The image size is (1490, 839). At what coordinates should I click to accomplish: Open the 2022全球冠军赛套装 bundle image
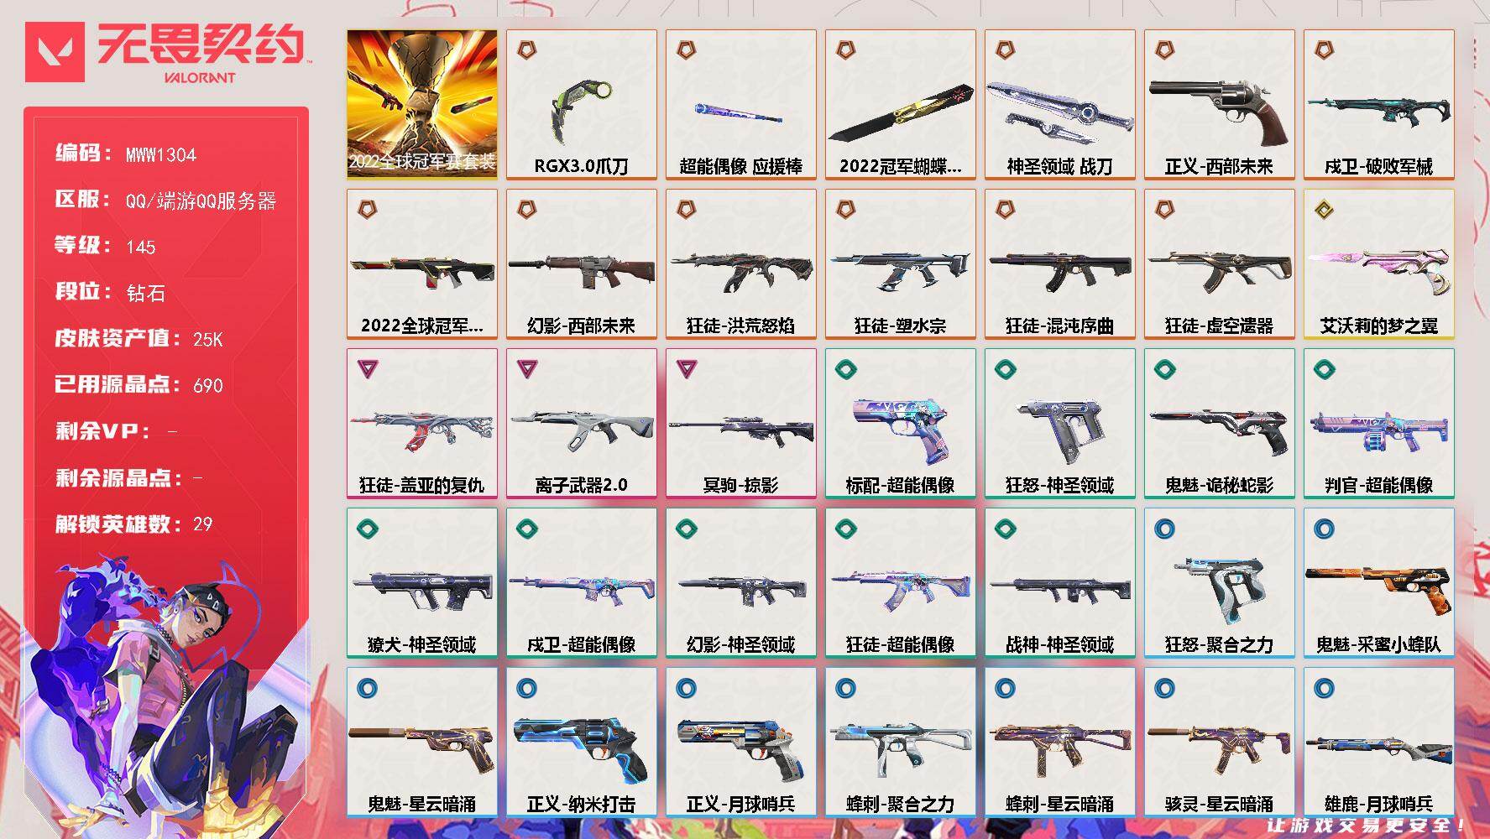coord(421,105)
